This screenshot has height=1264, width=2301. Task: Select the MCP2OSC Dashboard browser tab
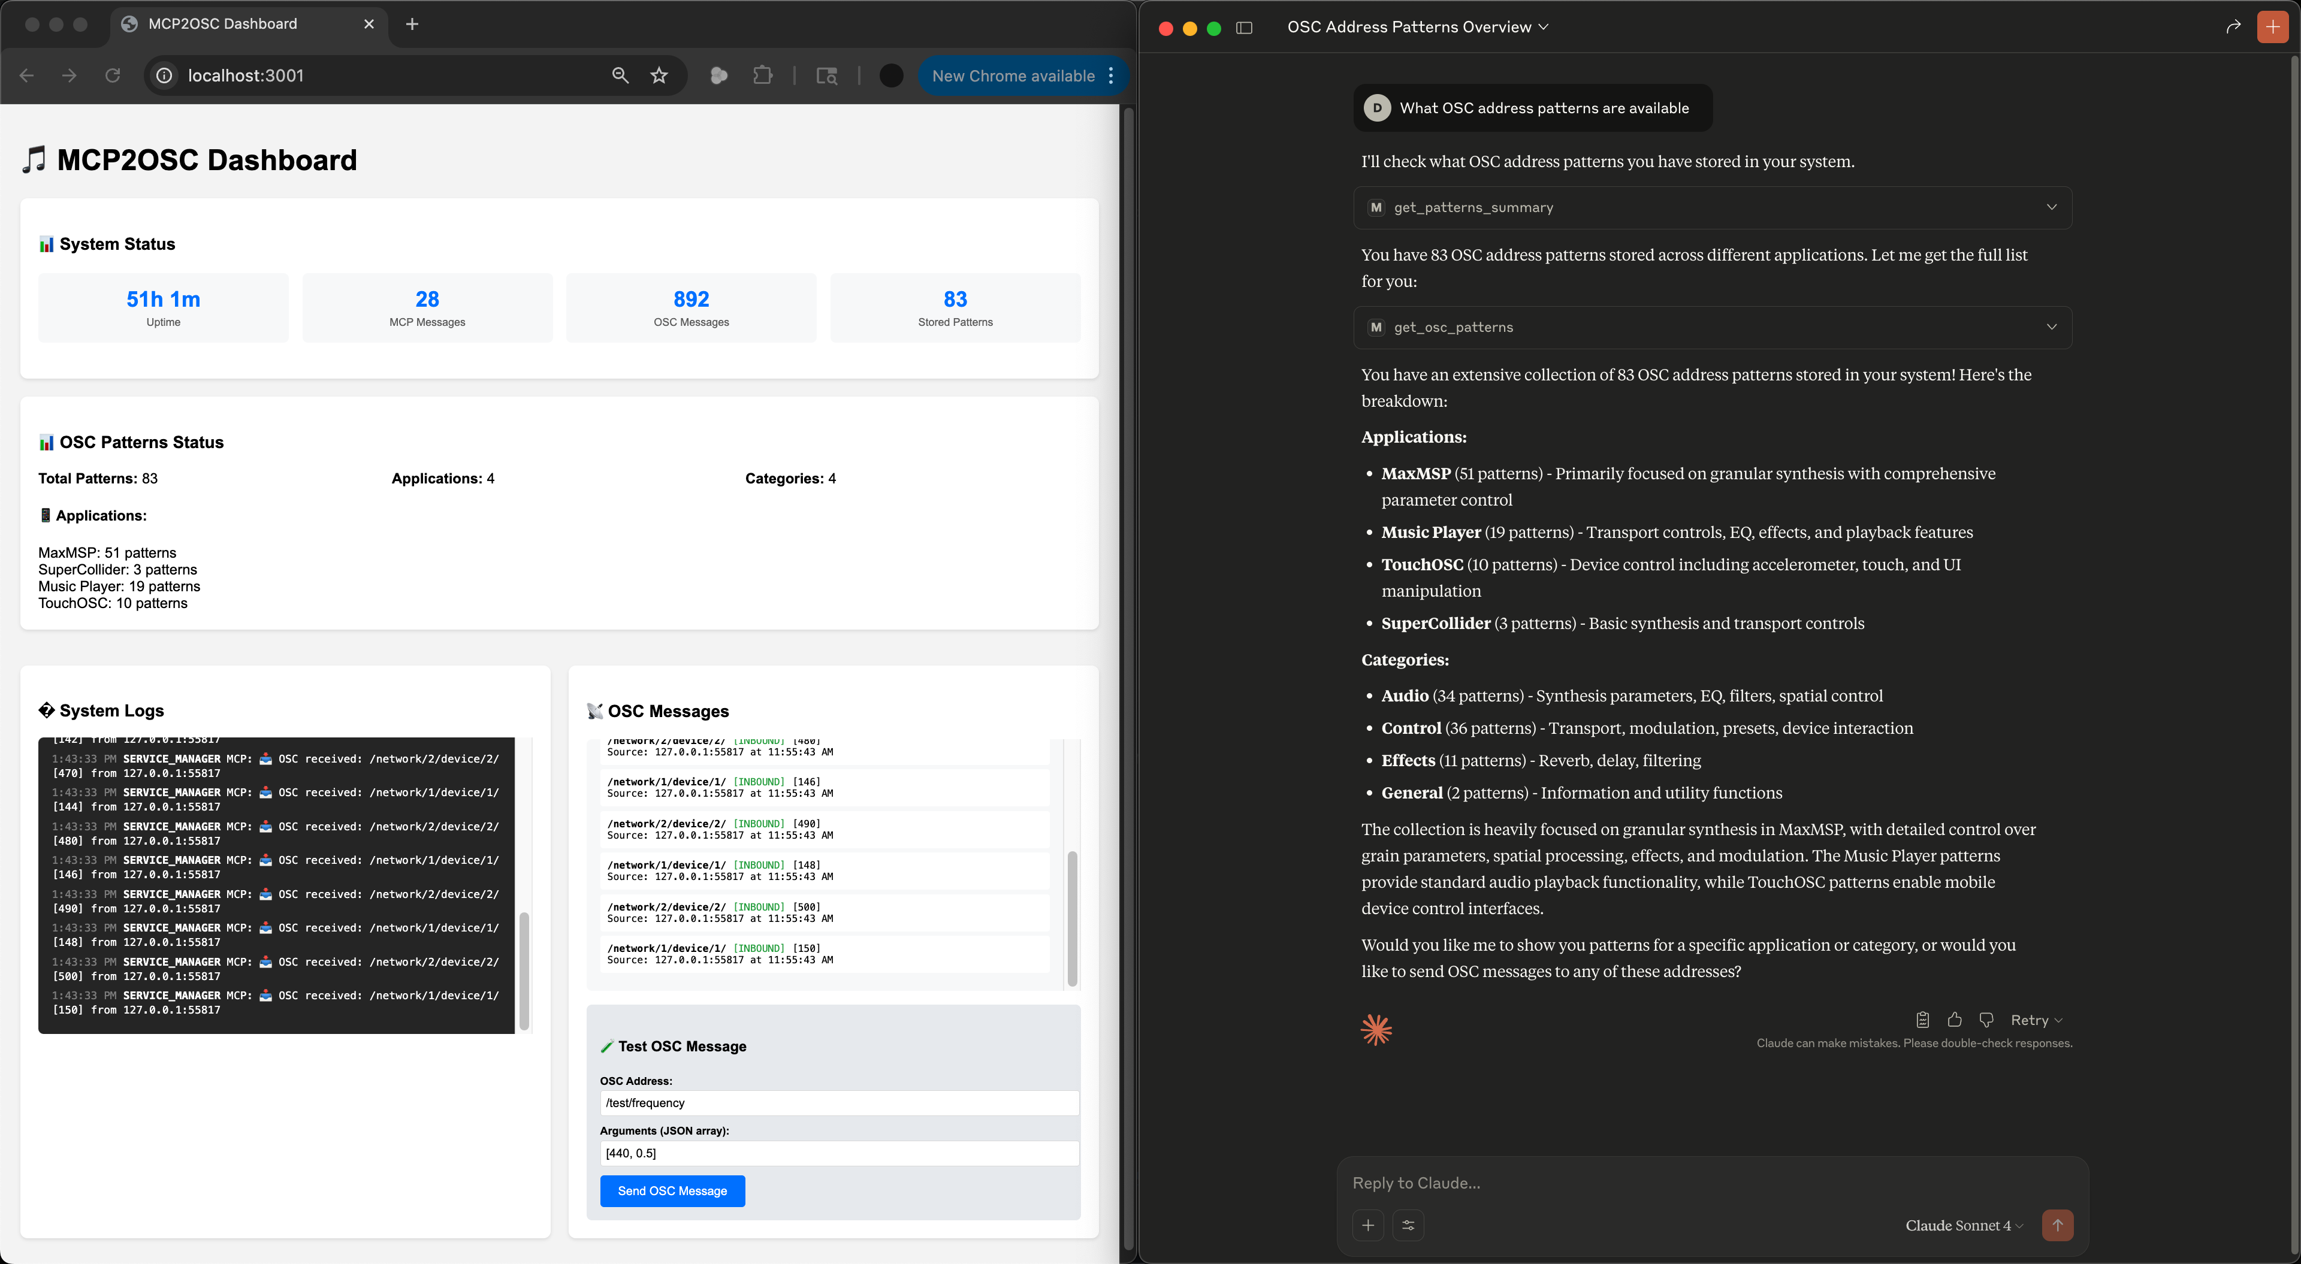224,24
